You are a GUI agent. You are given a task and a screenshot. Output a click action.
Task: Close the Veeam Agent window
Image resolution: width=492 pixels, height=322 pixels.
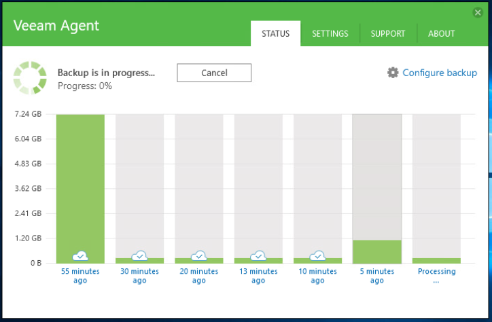point(478,12)
